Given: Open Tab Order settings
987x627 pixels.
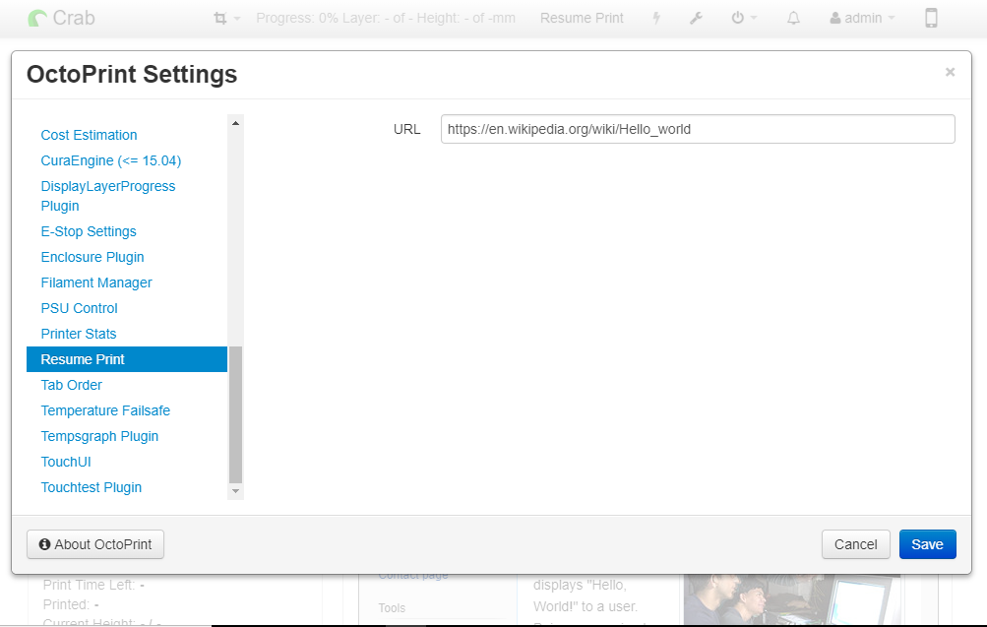Looking at the screenshot, I should pos(71,385).
